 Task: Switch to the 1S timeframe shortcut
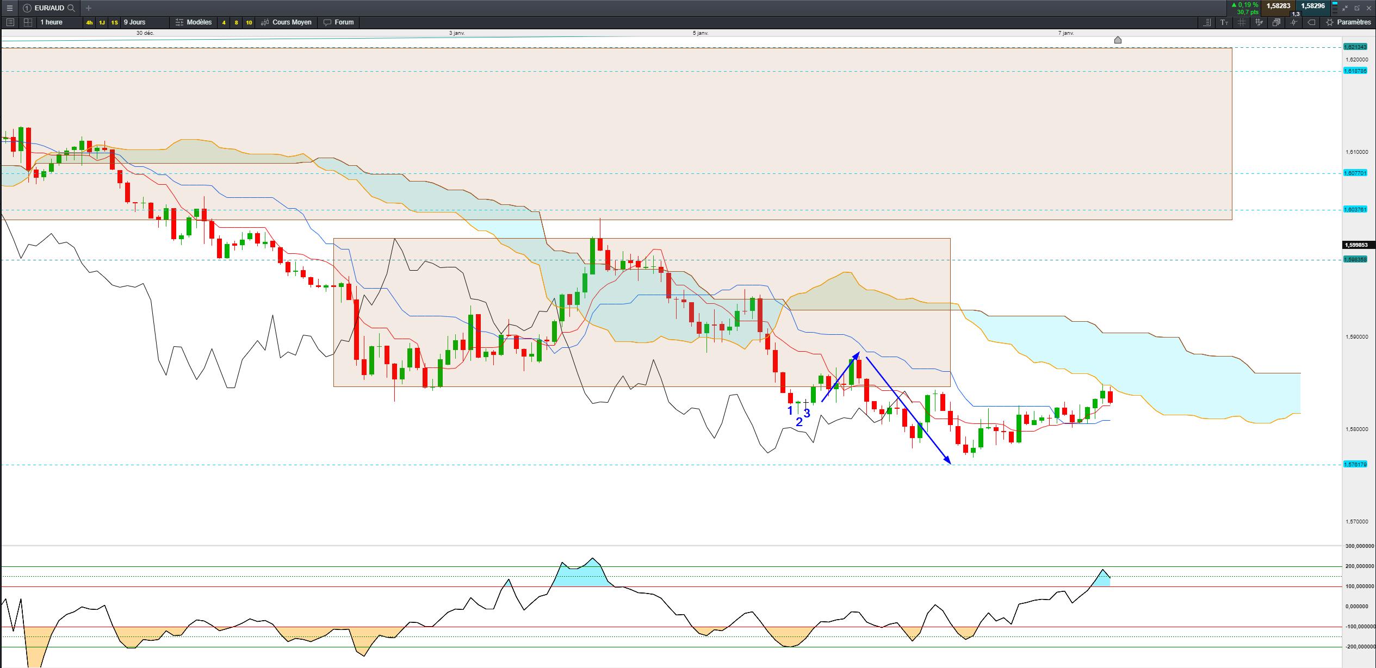point(114,22)
